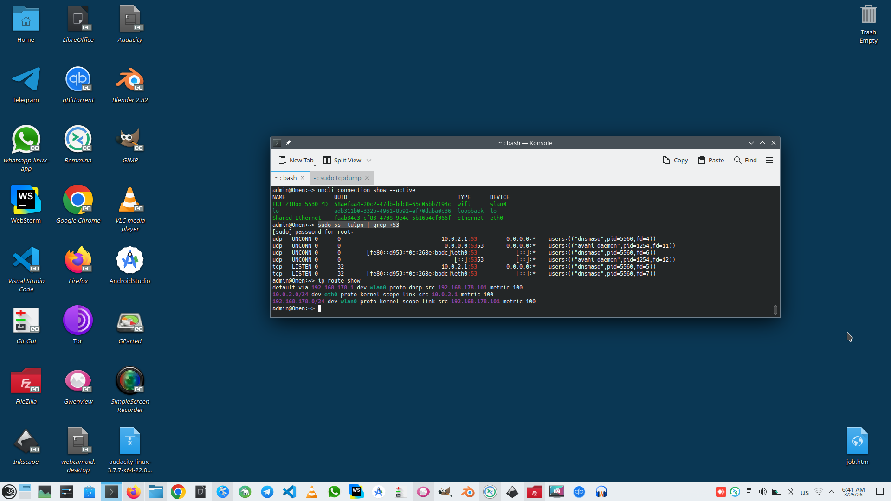Toggle Bluetooth icon in system tray
The height and width of the screenshot is (501, 891).
click(791, 492)
